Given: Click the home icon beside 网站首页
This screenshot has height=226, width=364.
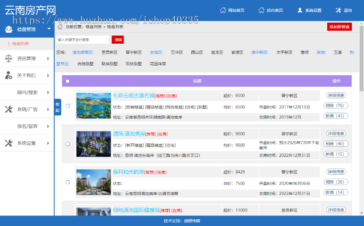Looking at the screenshot, I should (x=223, y=10).
